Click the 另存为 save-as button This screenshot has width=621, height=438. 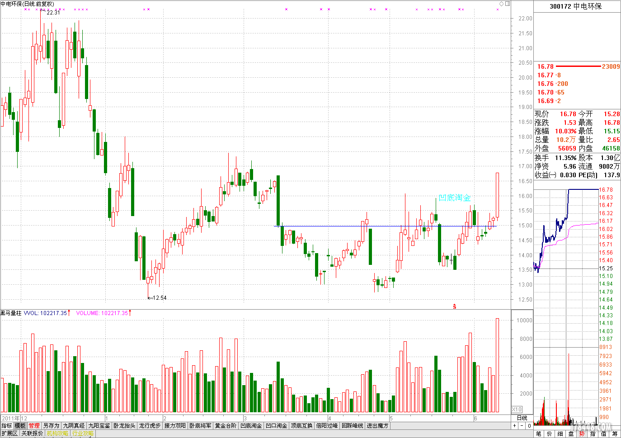coord(51,426)
